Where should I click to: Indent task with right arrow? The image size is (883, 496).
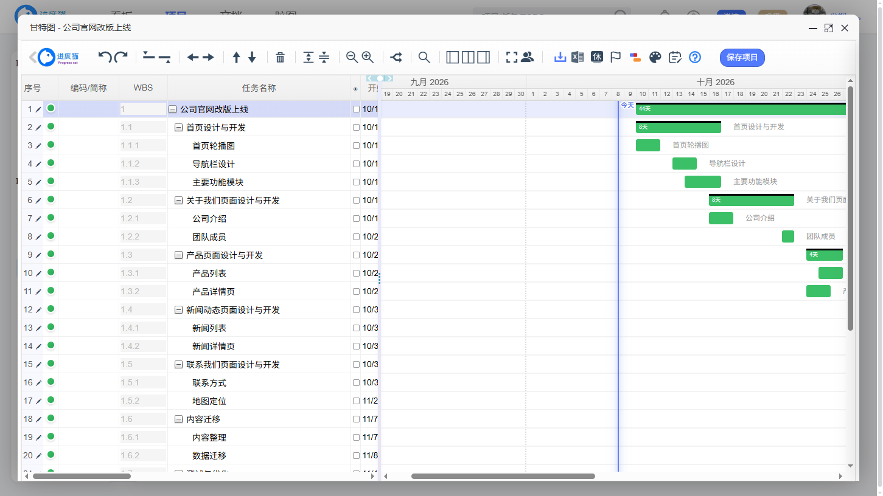click(208, 57)
